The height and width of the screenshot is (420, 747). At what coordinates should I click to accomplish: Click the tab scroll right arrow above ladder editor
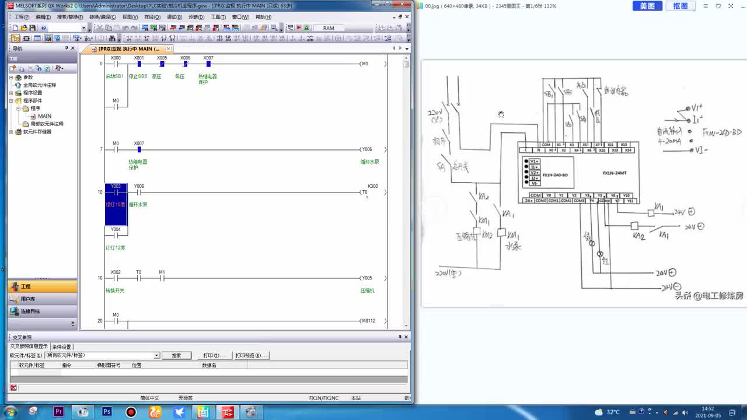point(400,48)
